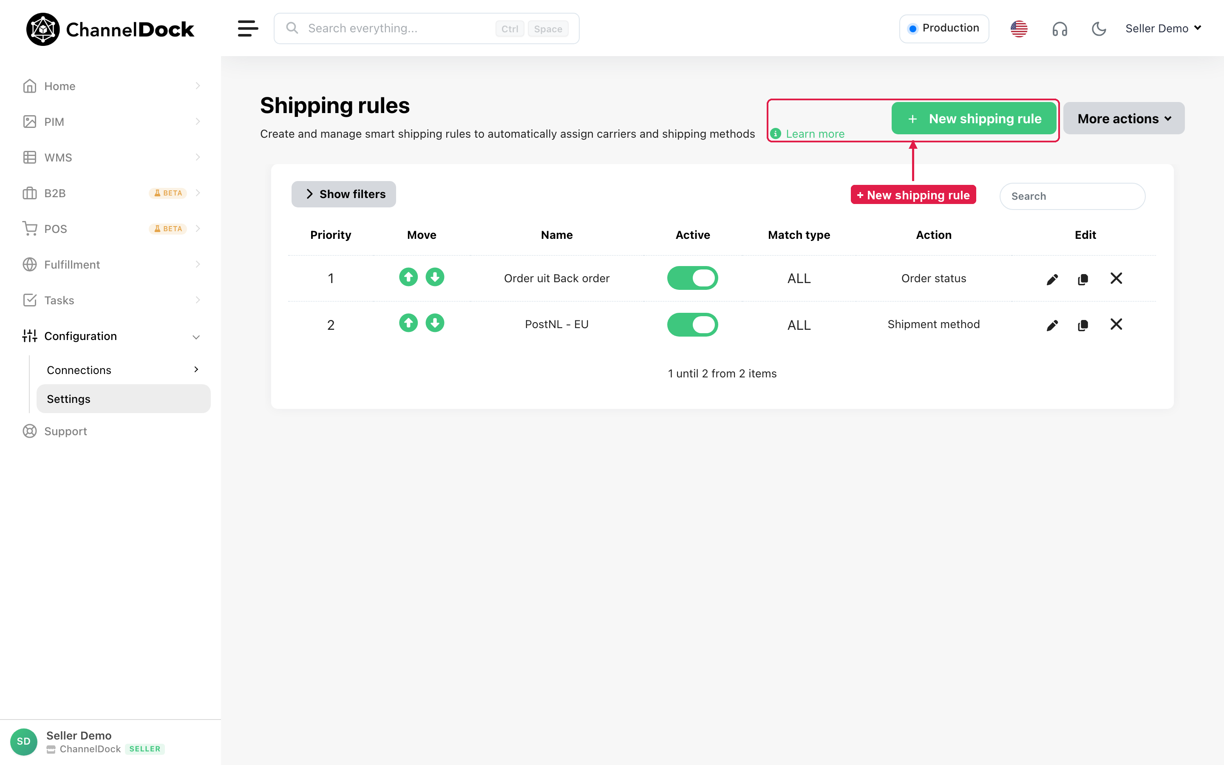Delete the Order uit Back order rule
Image resolution: width=1224 pixels, height=765 pixels.
[x=1116, y=278]
